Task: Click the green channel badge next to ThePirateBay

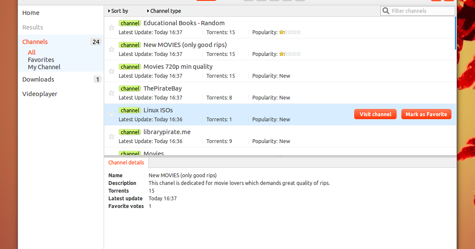Action: 130,88
